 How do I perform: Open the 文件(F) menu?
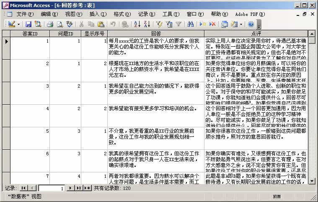pos(25,14)
